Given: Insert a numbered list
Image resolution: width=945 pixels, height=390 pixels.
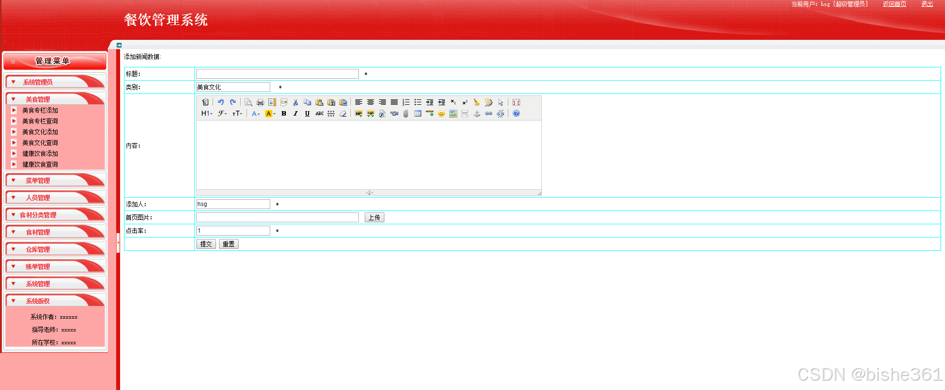Looking at the screenshot, I should point(406,102).
